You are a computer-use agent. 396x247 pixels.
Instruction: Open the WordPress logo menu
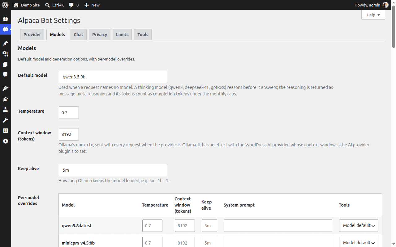point(5,5)
